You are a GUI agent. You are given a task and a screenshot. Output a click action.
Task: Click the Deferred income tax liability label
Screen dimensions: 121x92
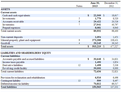pyautogui.click(x=15, y=84)
